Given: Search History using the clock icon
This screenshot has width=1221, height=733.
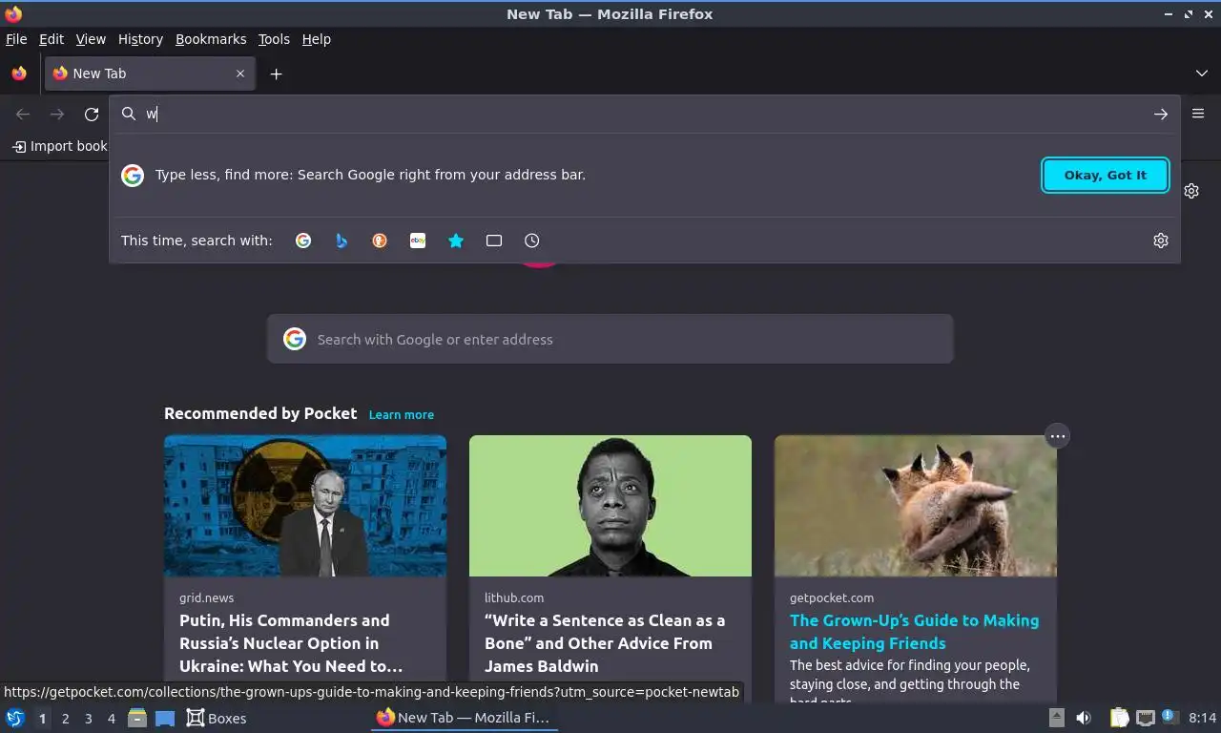Looking at the screenshot, I should point(532,241).
